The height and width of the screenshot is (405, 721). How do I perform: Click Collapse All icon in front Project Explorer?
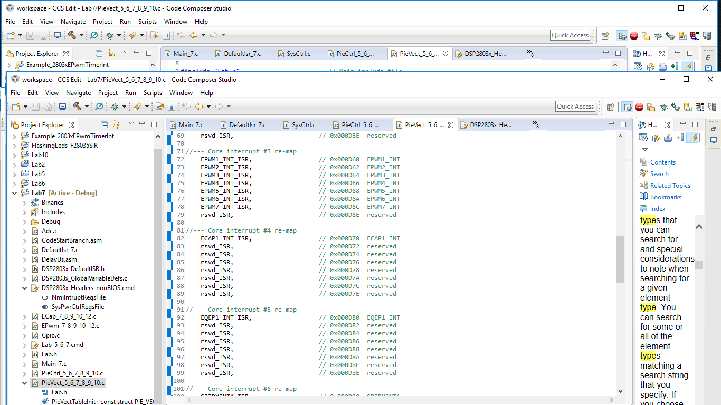[104, 125]
